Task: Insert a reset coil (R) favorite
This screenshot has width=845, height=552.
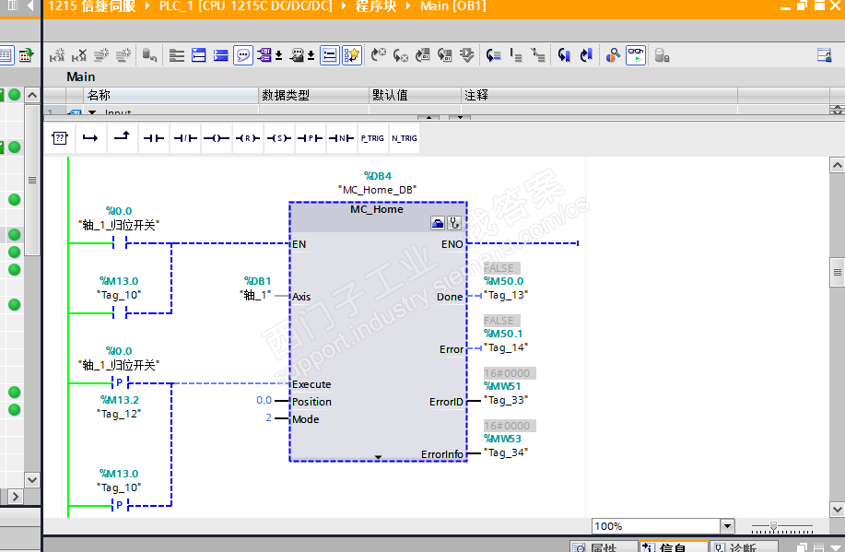Action: pyautogui.click(x=247, y=138)
